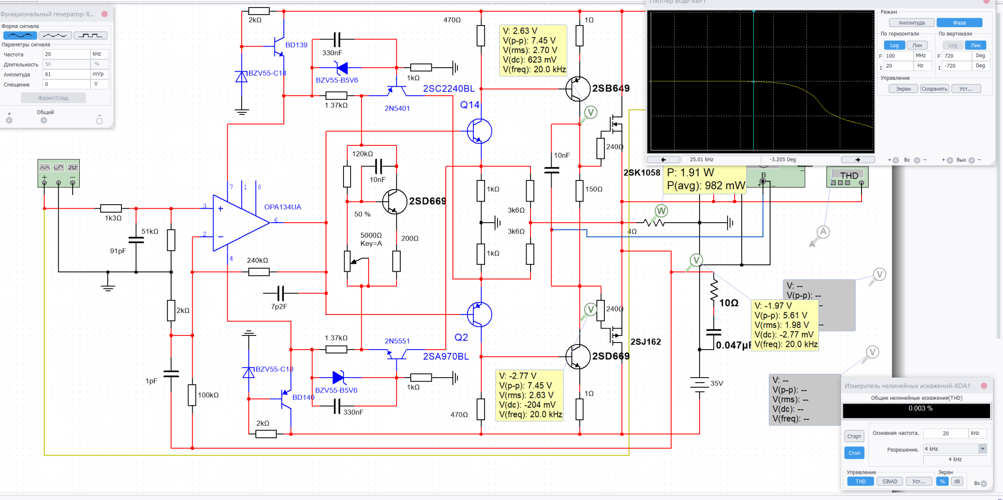The height and width of the screenshot is (500, 1003).
Task: Open Hz unit selector for horizontal I
Action: click(923, 66)
